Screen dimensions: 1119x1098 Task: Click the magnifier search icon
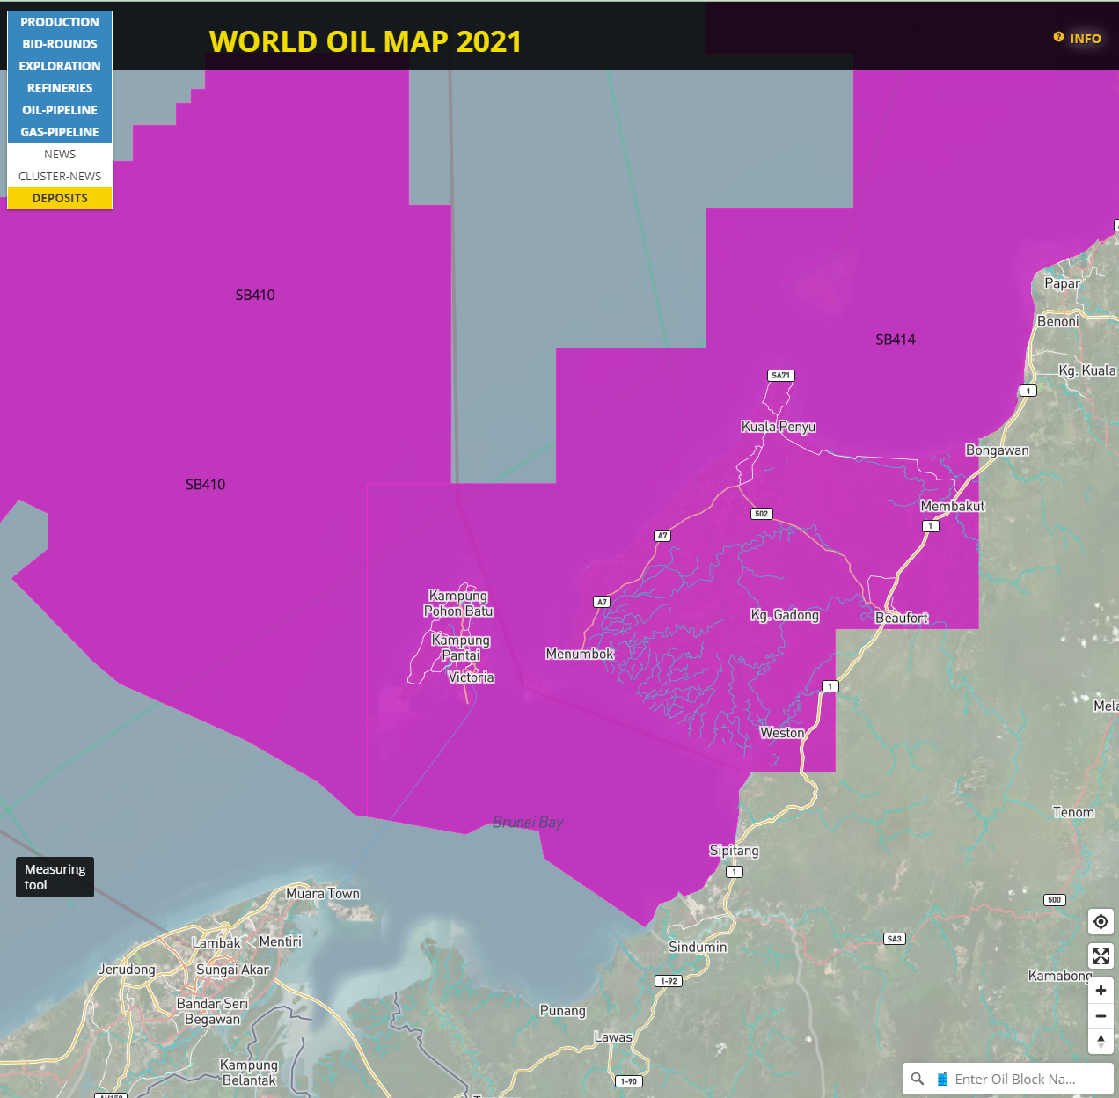point(918,1079)
